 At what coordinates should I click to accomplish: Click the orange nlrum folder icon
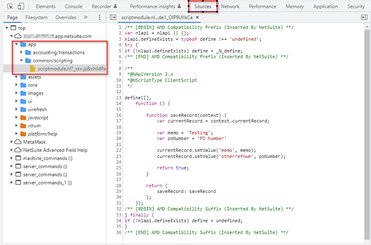23,126
